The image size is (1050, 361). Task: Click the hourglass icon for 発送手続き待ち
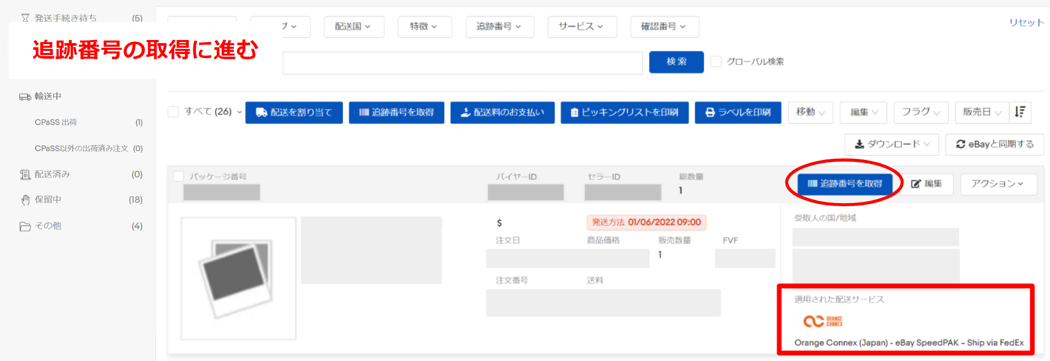point(25,18)
